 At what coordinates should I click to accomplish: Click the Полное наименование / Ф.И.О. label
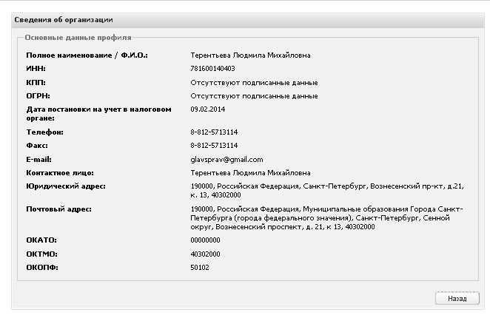pyautogui.click(x=87, y=55)
